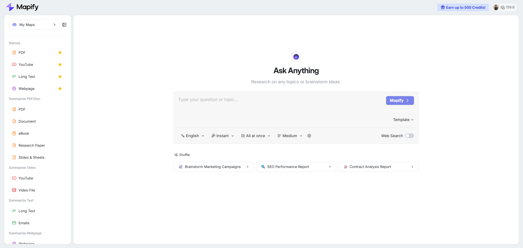Click the eBook icon
Screen dimensions: 523x248
(x=14, y=133)
